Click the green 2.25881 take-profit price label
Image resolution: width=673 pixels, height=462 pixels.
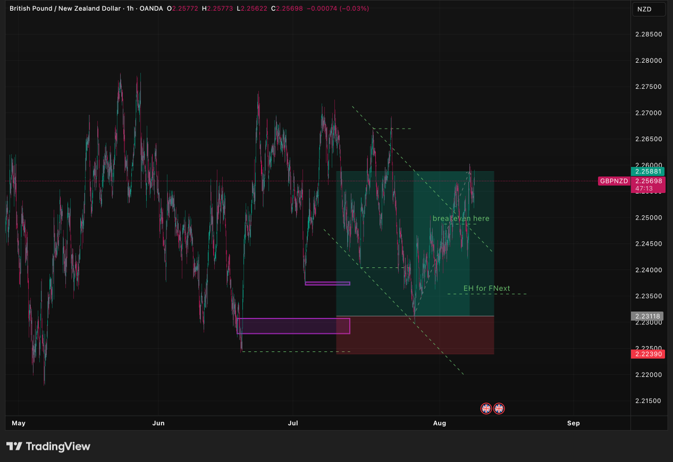648,171
